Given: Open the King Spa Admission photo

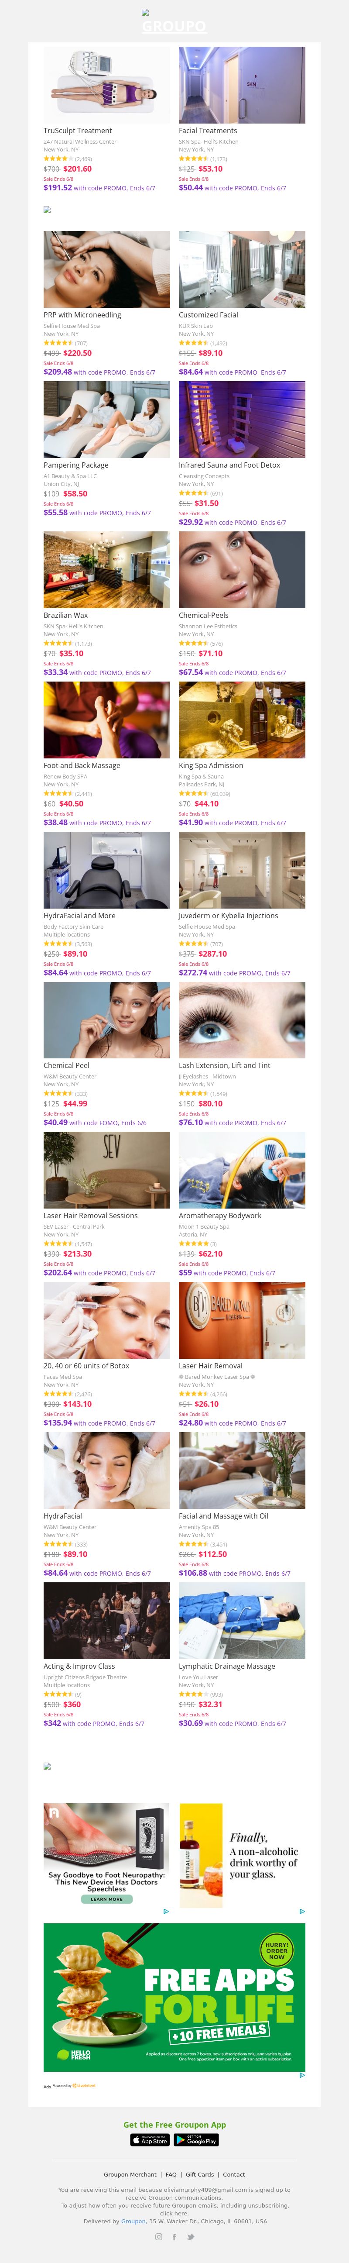Looking at the screenshot, I should coord(242,720).
